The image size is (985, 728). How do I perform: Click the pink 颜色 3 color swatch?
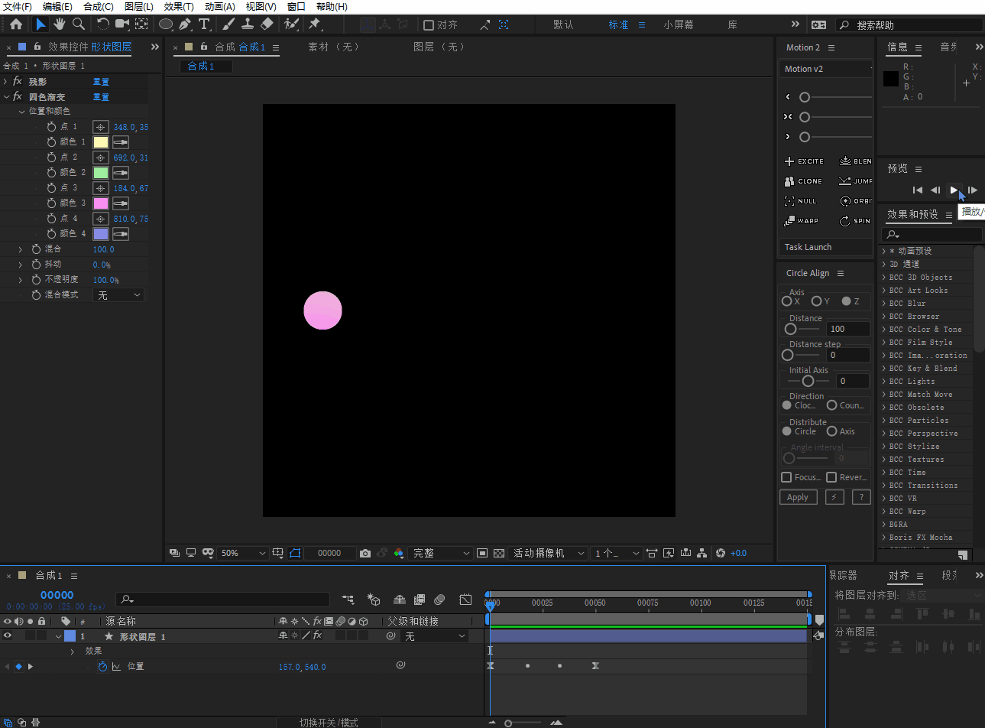(100, 203)
